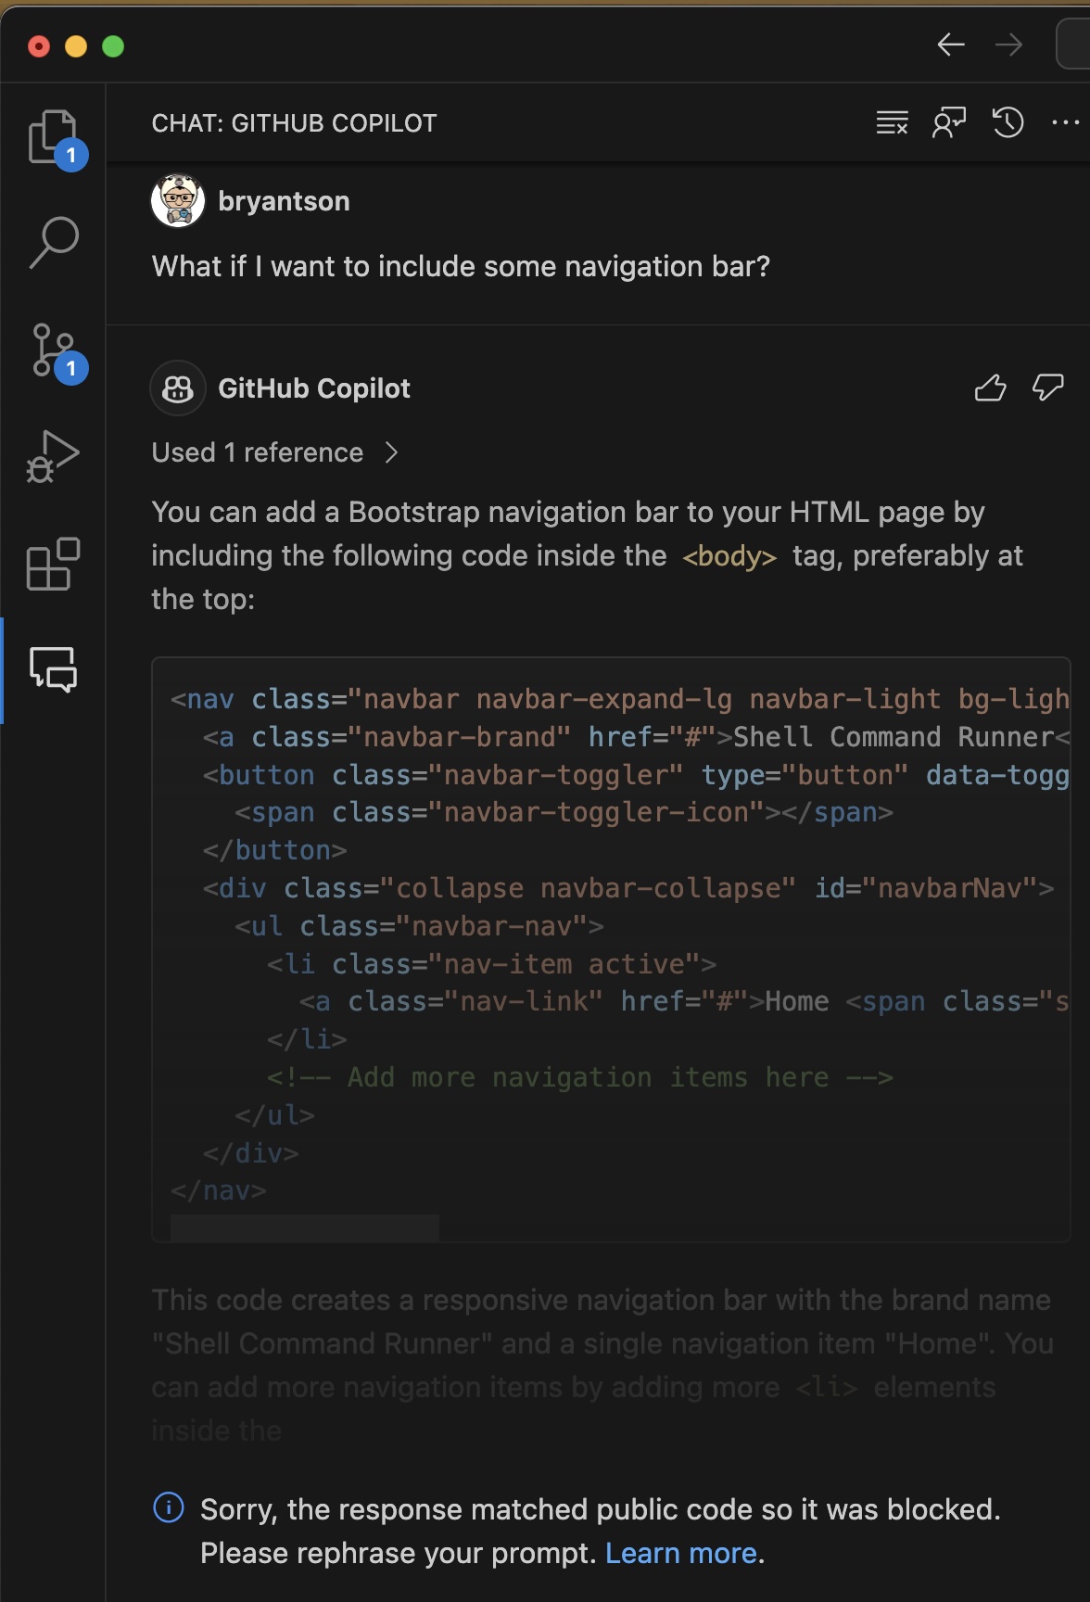1090x1602 pixels.
Task: Click the 'nav-item active' code line
Action: tap(491, 964)
